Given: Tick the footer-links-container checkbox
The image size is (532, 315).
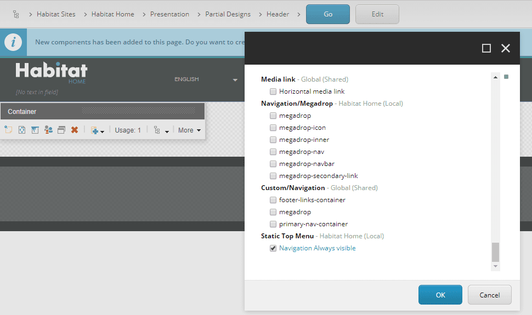Looking at the screenshot, I should click(x=273, y=200).
